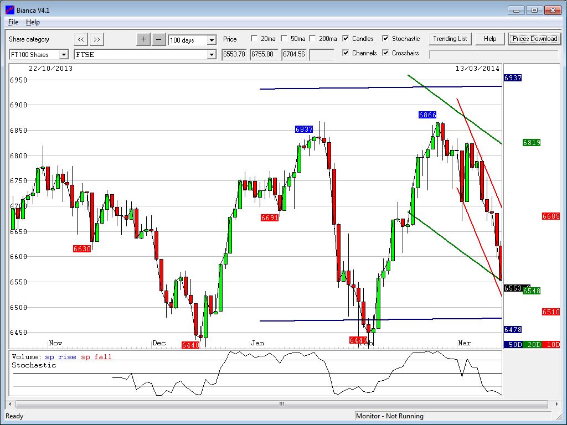Viewport: 567px width, 425px height.
Task: Disable the Crosshairs checkbox
Action: click(385, 53)
